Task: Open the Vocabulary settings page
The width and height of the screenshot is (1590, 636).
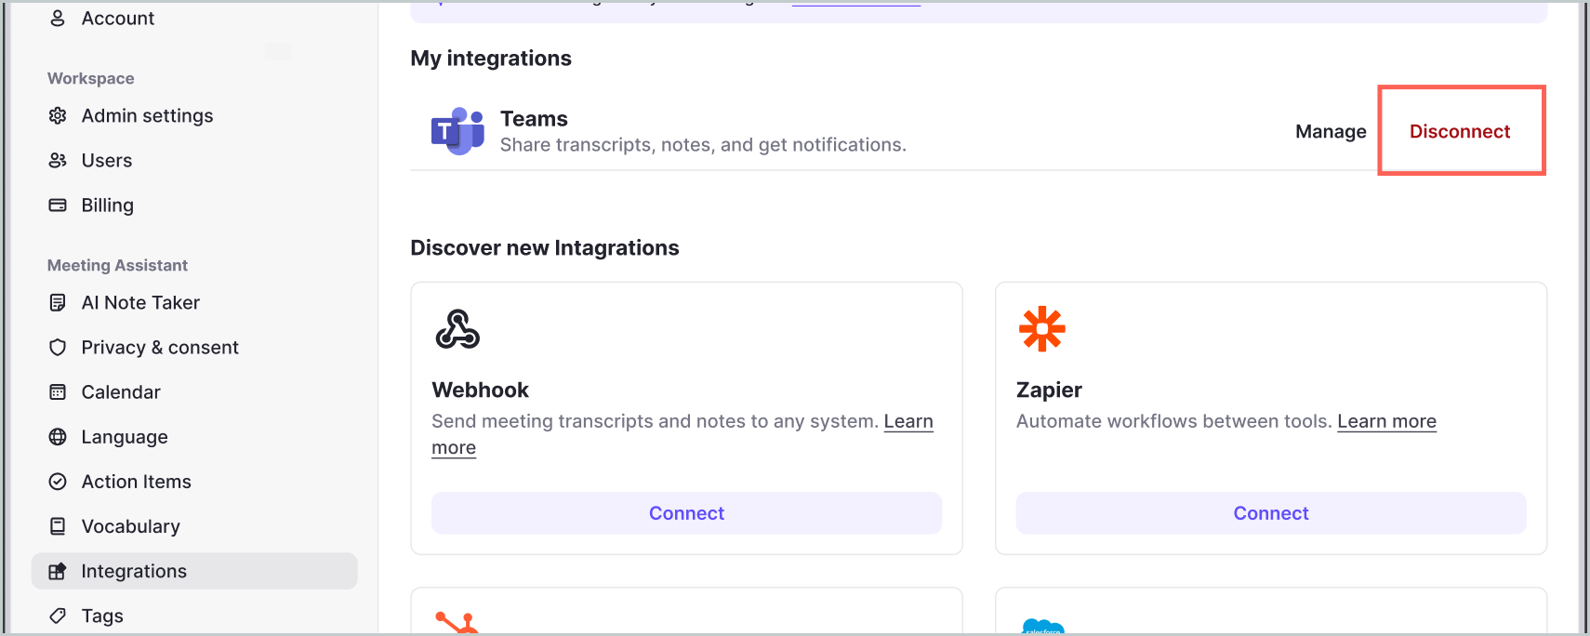Action: point(130,526)
